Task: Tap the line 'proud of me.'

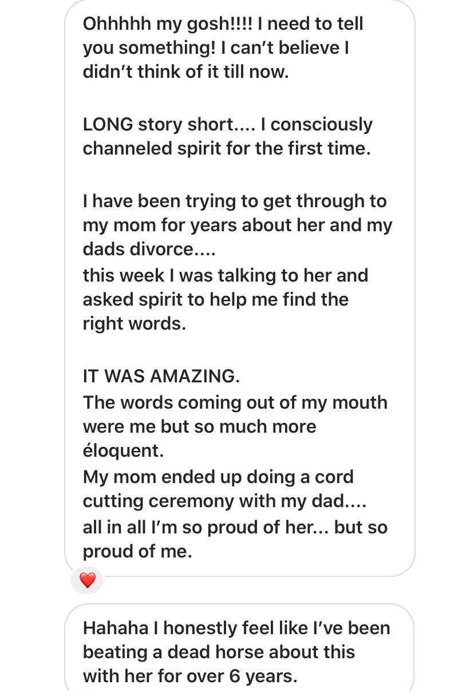Action: point(137,552)
